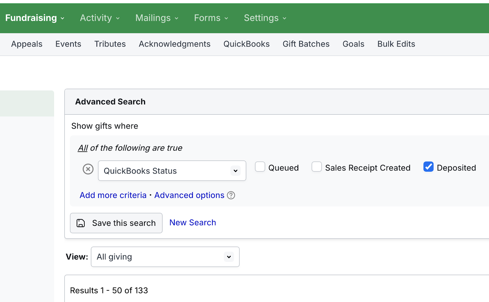The height and width of the screenshot is (302, 489).
Task: Open help for Advanced options
Action: click(x=231, y=195)
